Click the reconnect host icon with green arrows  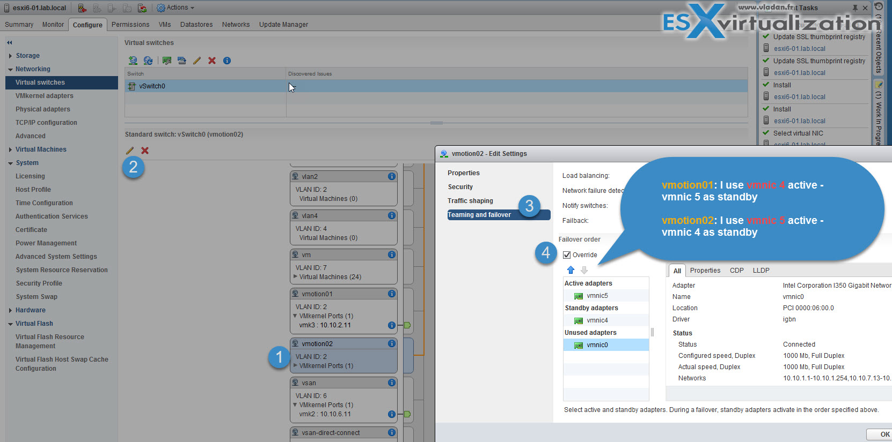[x=142, y=8]
